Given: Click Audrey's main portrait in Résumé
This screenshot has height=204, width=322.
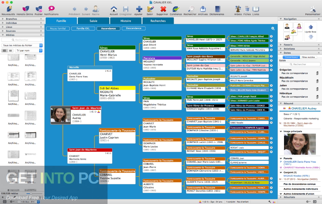Looking at the screenshot, I should (x=300, y=144).
